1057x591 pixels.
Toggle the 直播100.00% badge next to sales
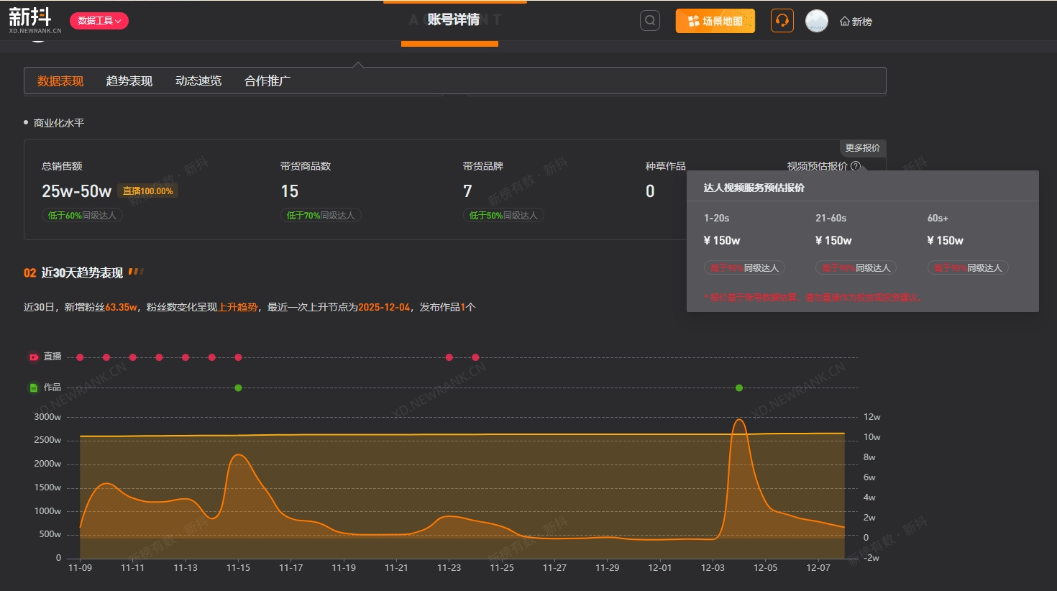[148, 191]
